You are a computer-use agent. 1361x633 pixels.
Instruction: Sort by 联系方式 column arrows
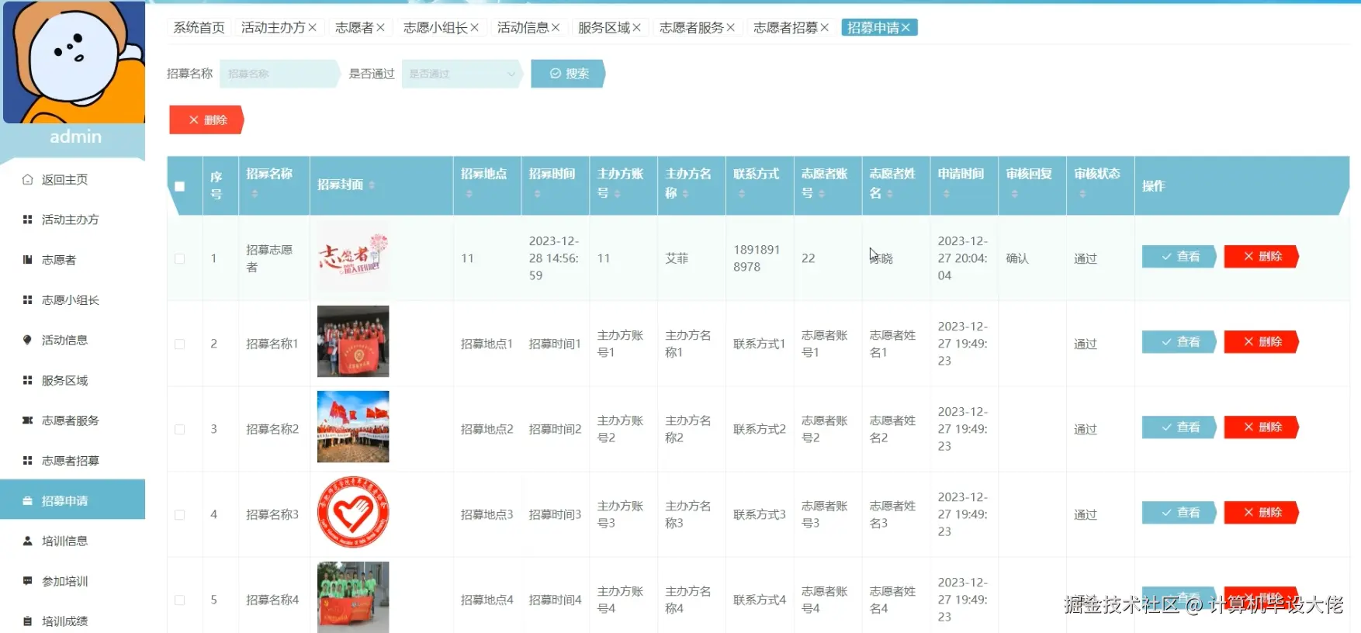741,193
